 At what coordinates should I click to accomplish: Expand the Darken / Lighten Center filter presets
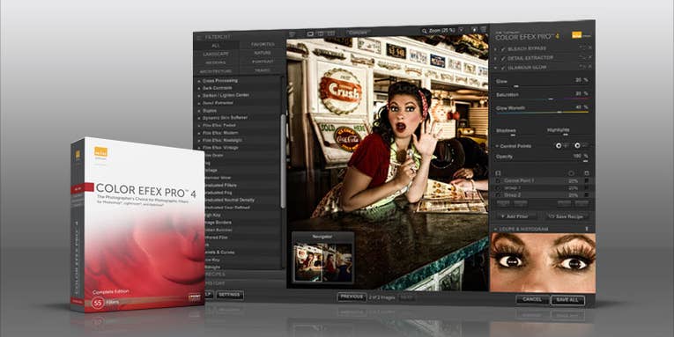(198, 95)
